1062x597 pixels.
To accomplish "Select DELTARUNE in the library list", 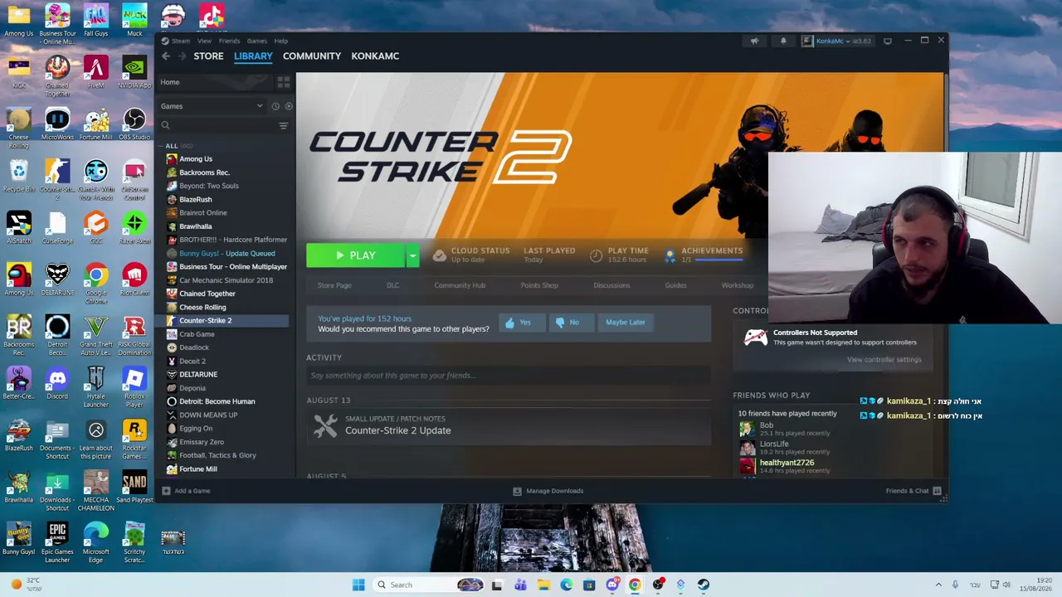I will 198,375.
